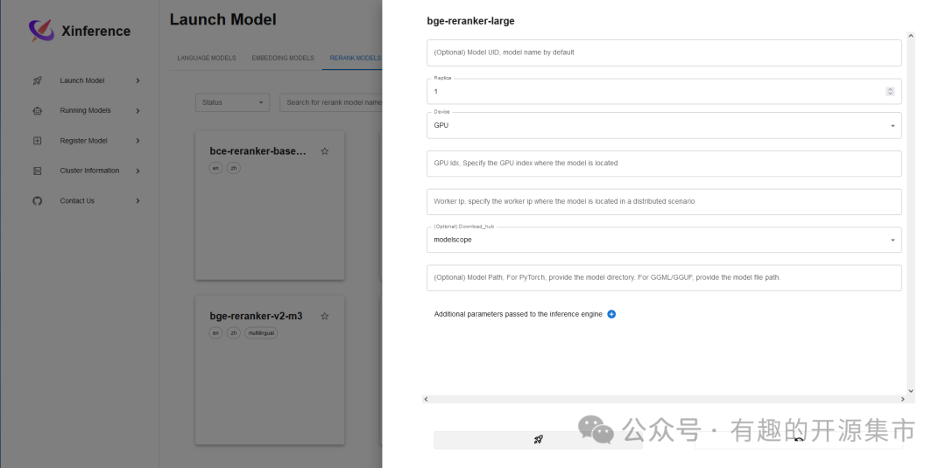Switch to the Language Models tab
The width and height of the screenshot is (946, 468).
pyautogui.click(x=207, y=59)
